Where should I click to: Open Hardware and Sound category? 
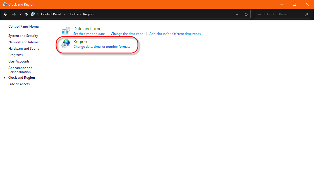24,49
